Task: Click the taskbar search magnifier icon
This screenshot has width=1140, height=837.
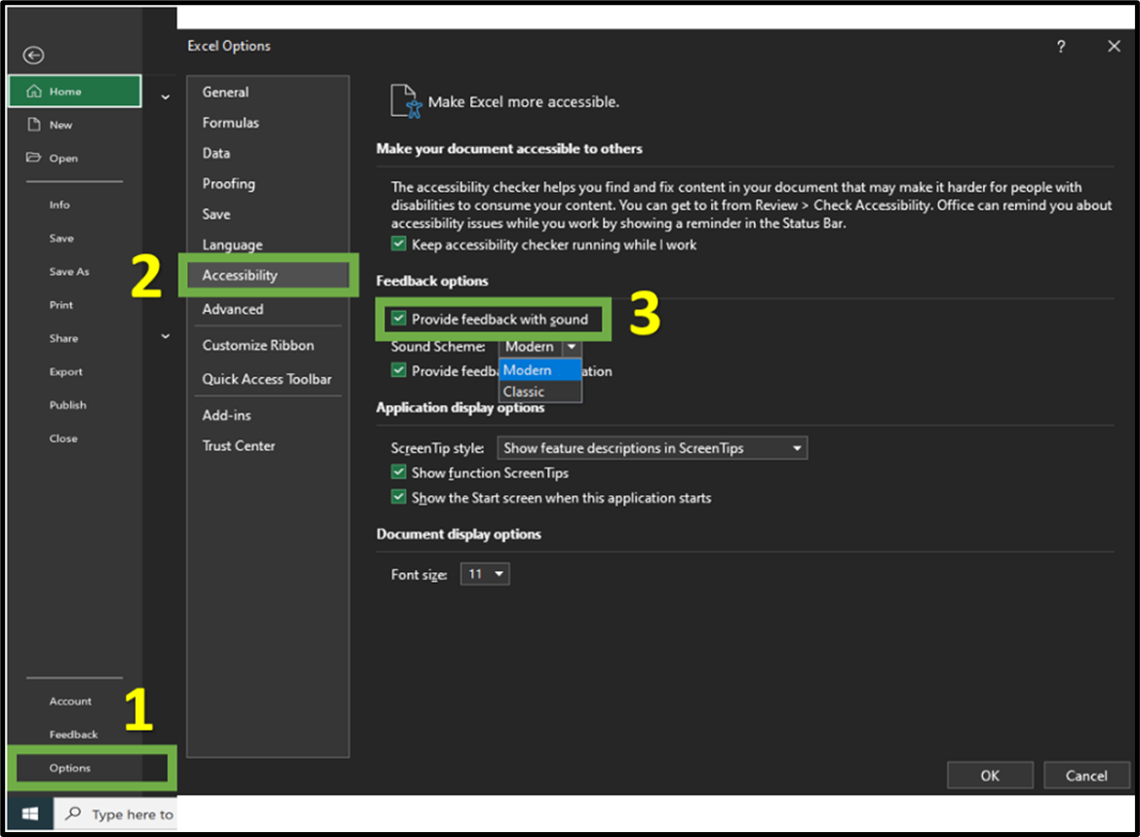Action: [73, 814]
